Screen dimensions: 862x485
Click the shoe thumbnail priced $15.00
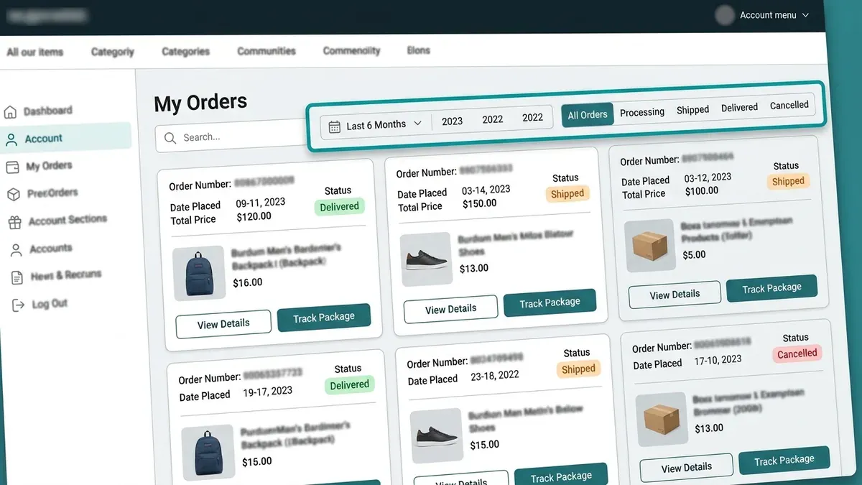(436, 436)
